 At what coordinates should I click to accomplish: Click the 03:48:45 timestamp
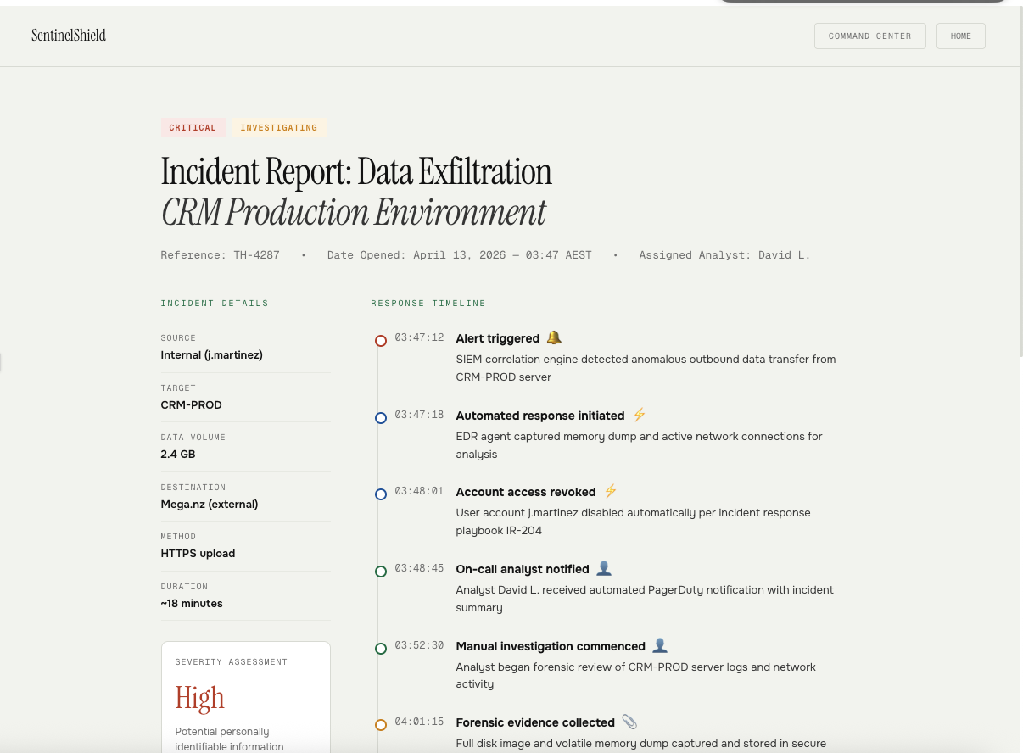point(419,568)
